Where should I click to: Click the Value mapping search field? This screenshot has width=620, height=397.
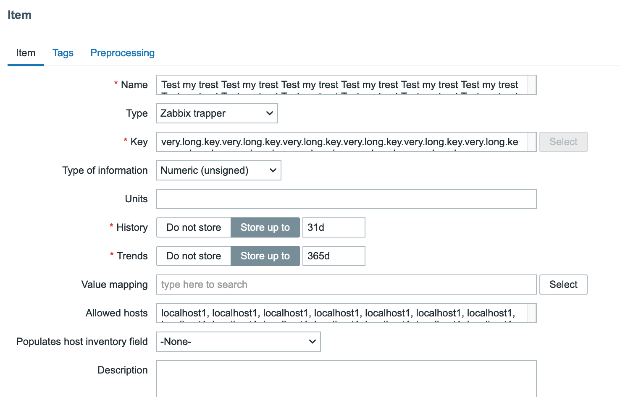click(347, 285)
